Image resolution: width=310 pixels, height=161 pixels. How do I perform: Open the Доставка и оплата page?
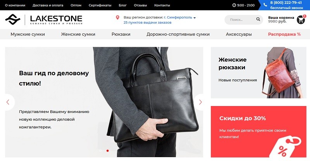[48, 5]
